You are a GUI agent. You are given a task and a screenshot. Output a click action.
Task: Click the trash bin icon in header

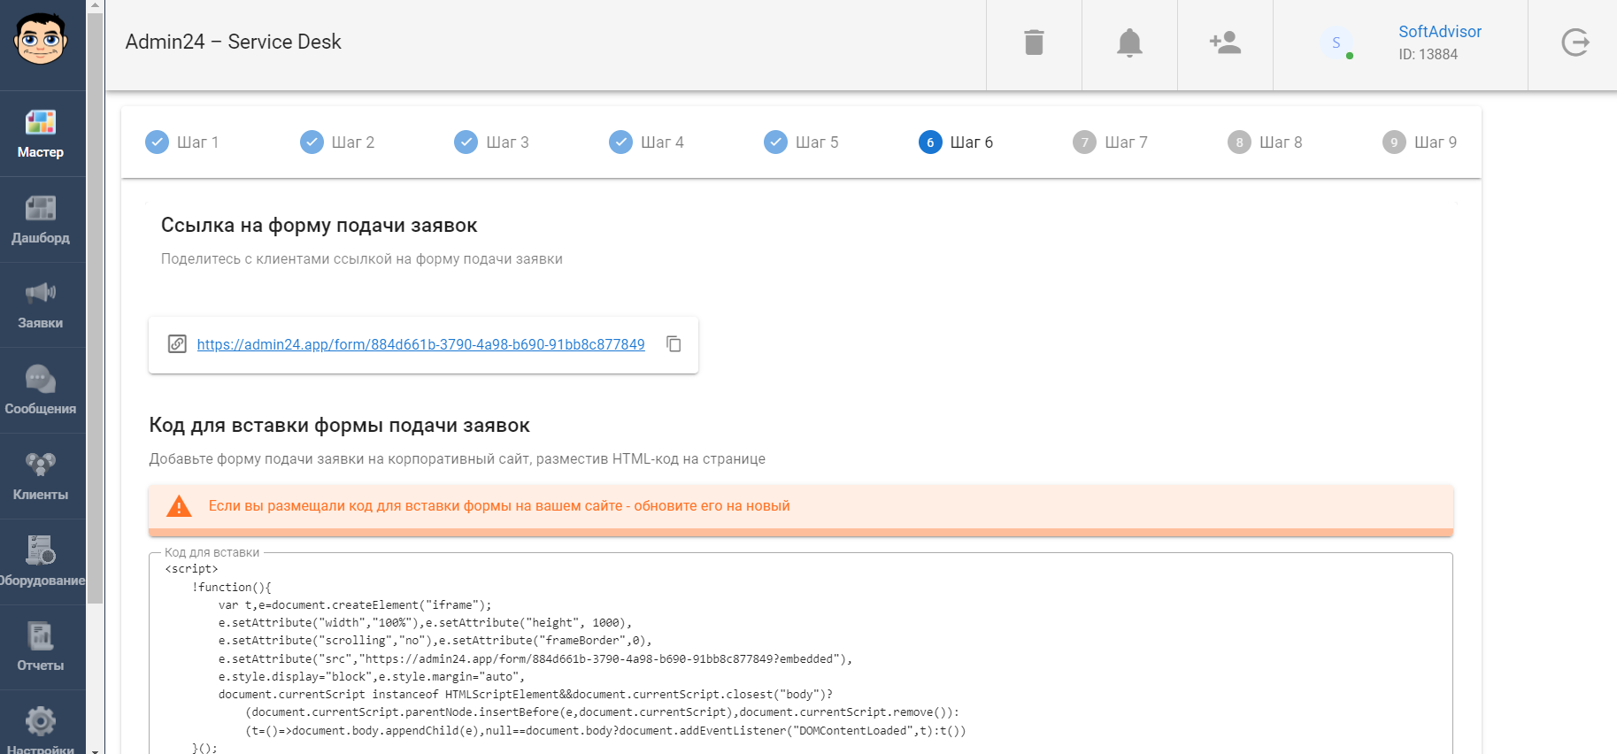click(x=1034, y=42)
